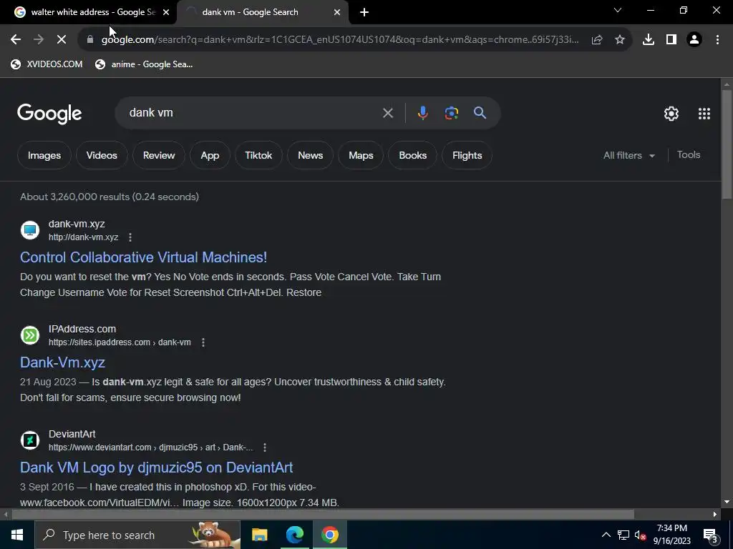733x549 pixels.
Task: Start voice search with microphone icon
Action: pos(422,113)
